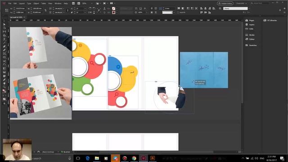Open the Layout menu

22,3
